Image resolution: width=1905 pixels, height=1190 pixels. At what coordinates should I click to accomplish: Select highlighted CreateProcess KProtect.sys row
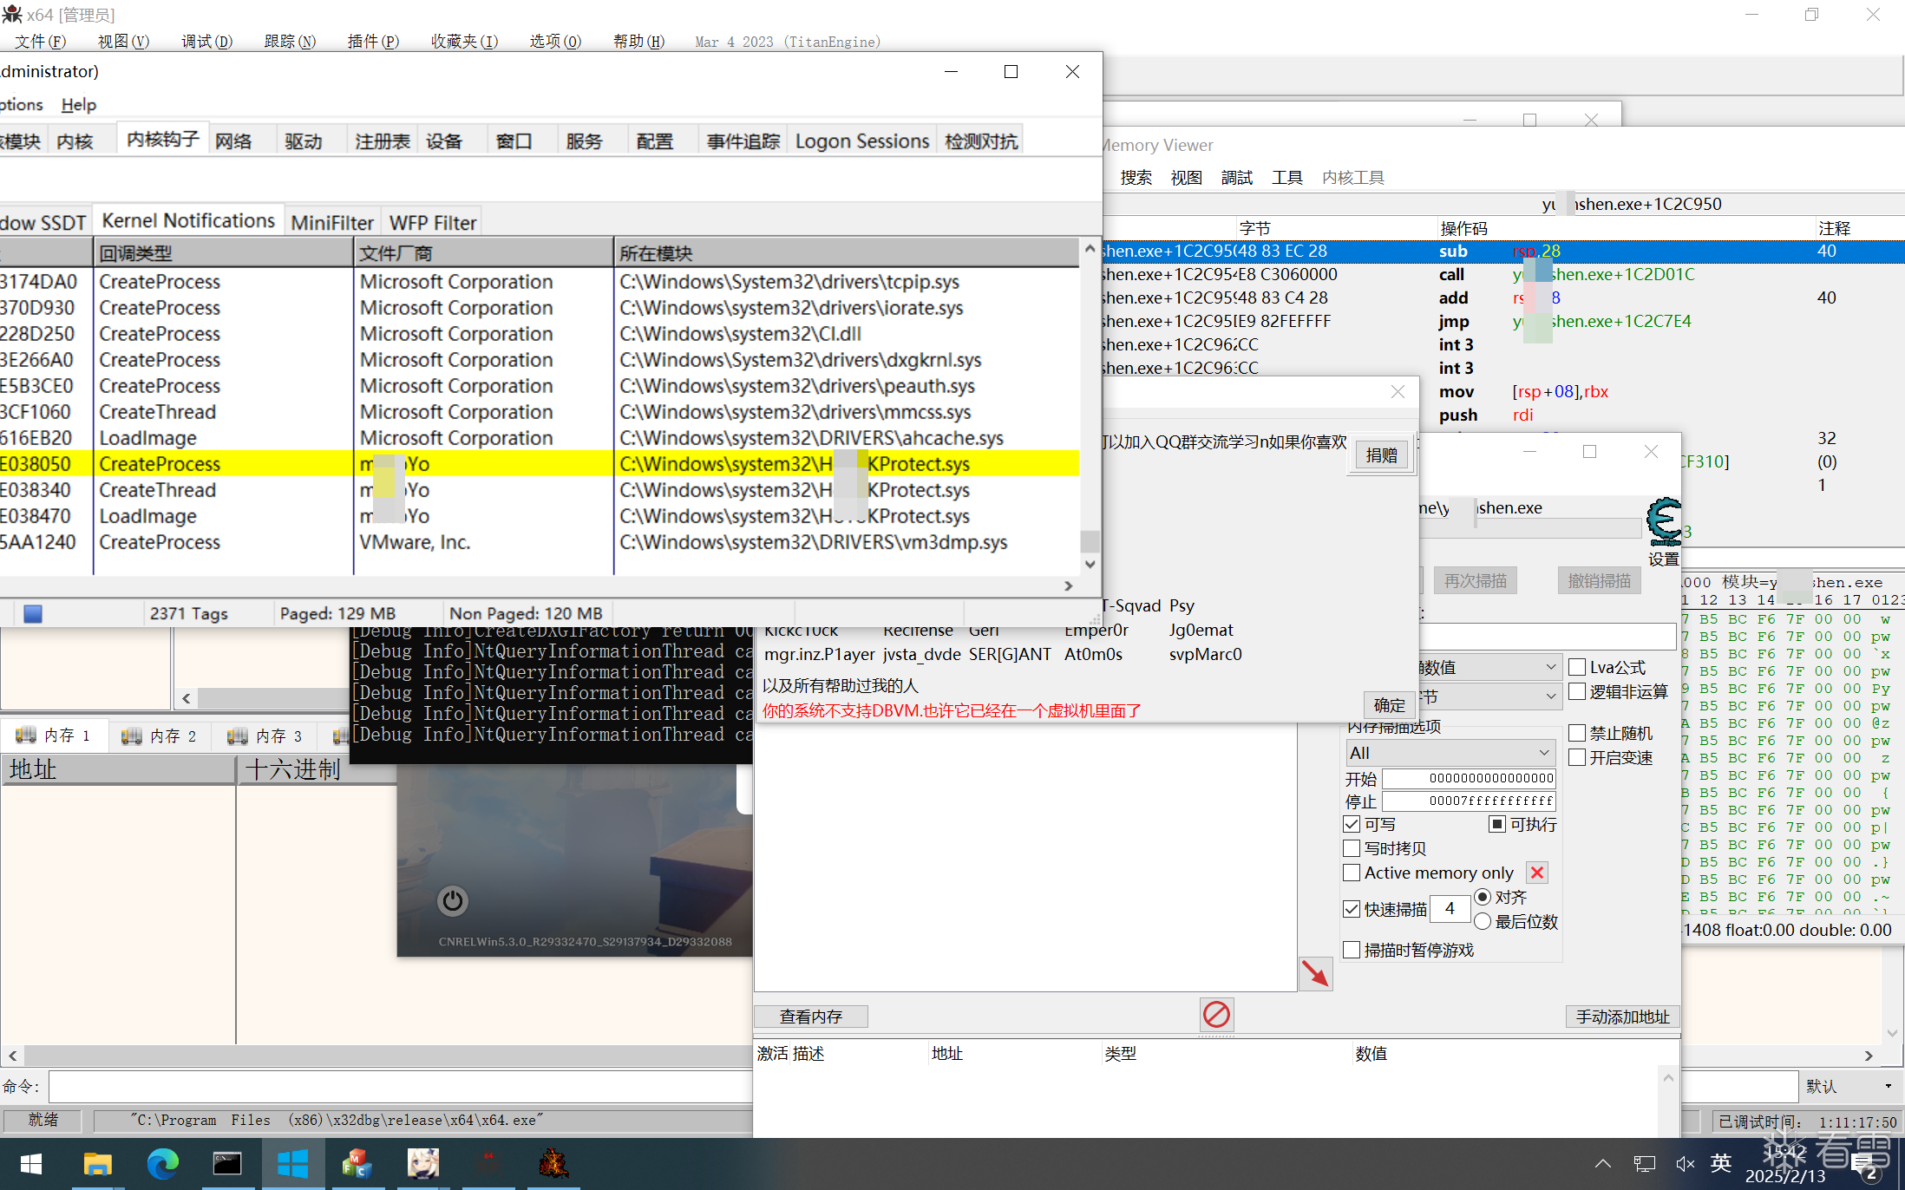(538, 464)
